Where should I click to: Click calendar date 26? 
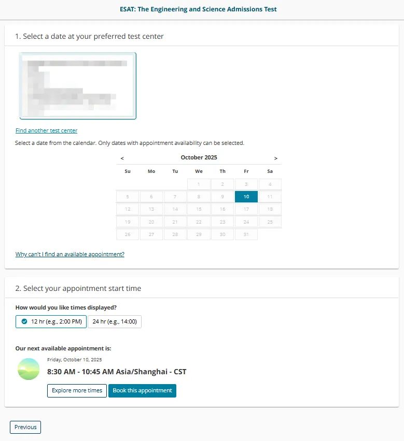tap(128, 234)
